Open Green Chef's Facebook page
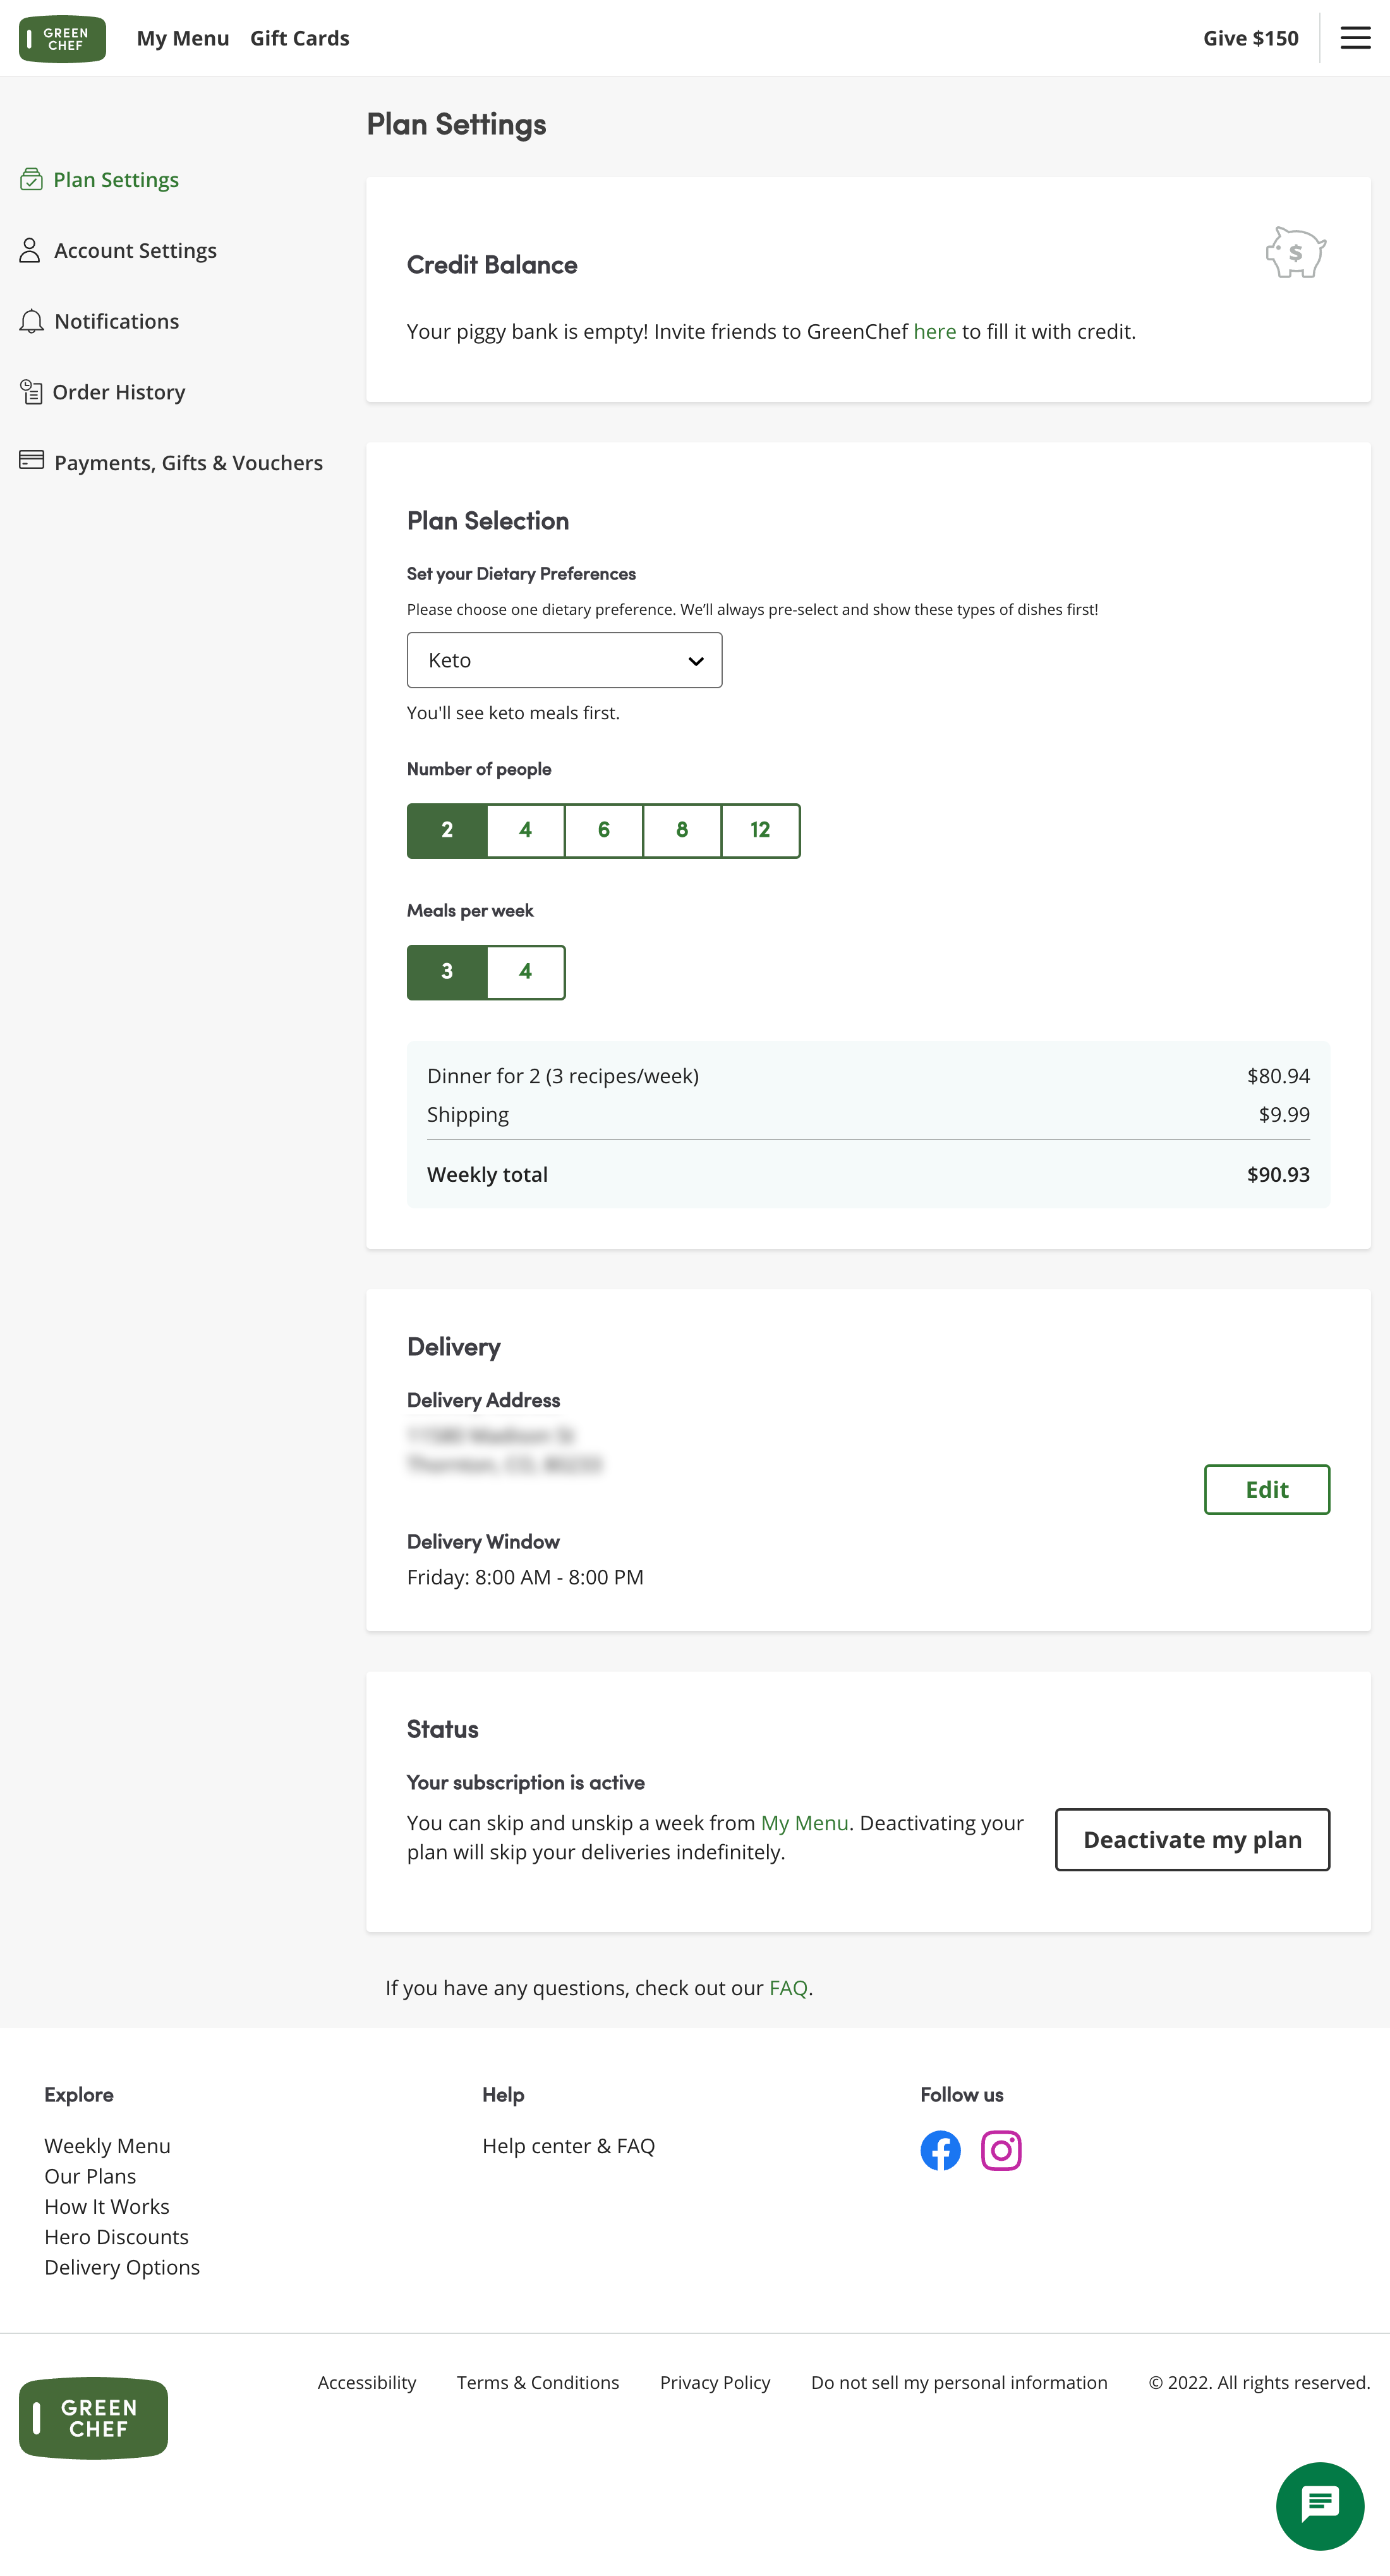The image size is (1390, 2576). [x=940, y=2150]
